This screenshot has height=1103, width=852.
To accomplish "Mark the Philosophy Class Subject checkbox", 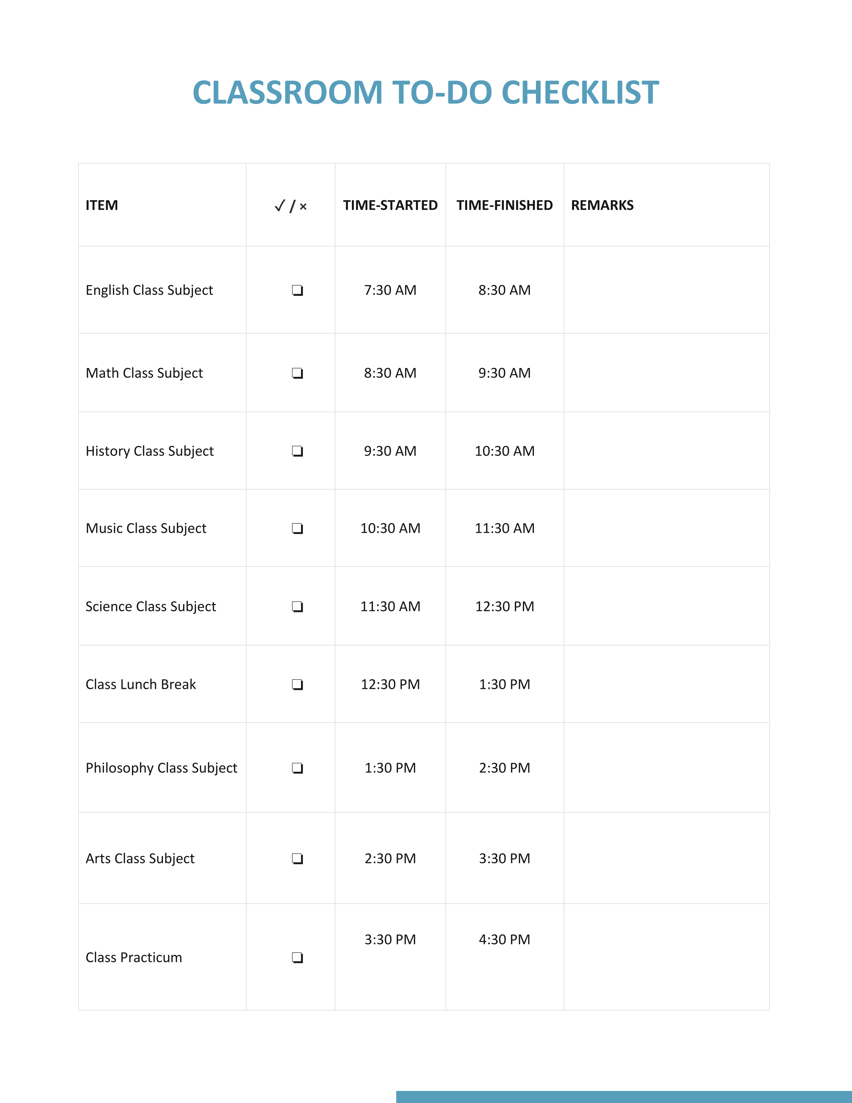I will [x=297, y=768].
